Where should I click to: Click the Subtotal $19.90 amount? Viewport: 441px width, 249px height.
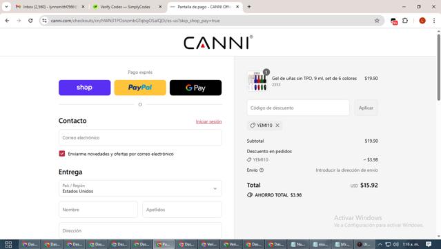point(371,141)
